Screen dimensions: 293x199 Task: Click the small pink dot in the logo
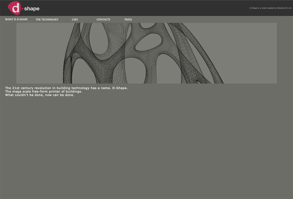click(23, 9)
